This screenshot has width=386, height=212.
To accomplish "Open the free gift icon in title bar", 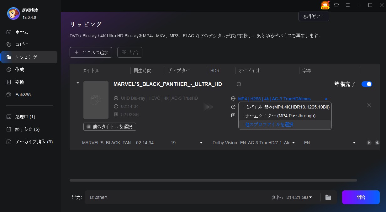I will (325, 5).
